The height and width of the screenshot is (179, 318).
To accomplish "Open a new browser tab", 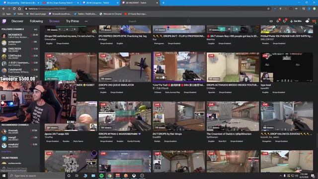I will click(x=163, y=3).
